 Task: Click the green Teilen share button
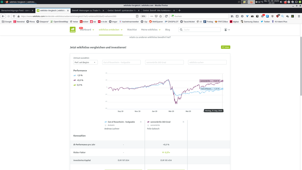226,47
